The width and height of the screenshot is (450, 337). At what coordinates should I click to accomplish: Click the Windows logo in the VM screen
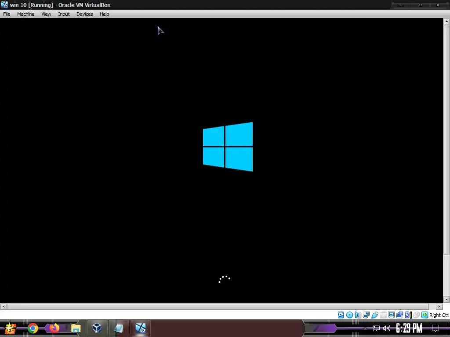coord(228,147)
